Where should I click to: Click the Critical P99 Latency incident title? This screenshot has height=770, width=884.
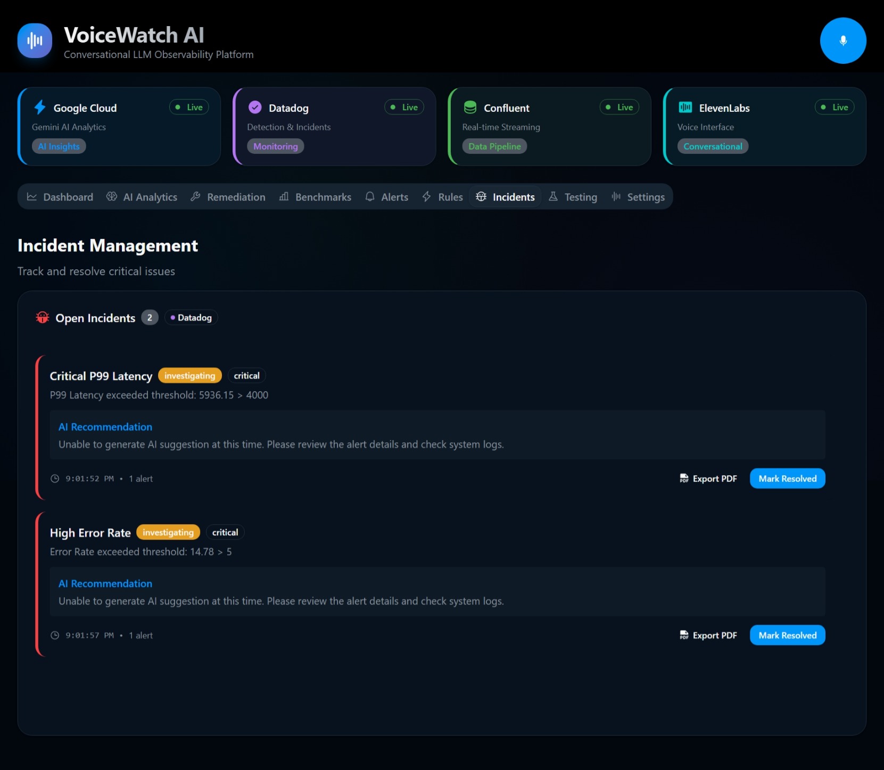(x=101, y=376)
